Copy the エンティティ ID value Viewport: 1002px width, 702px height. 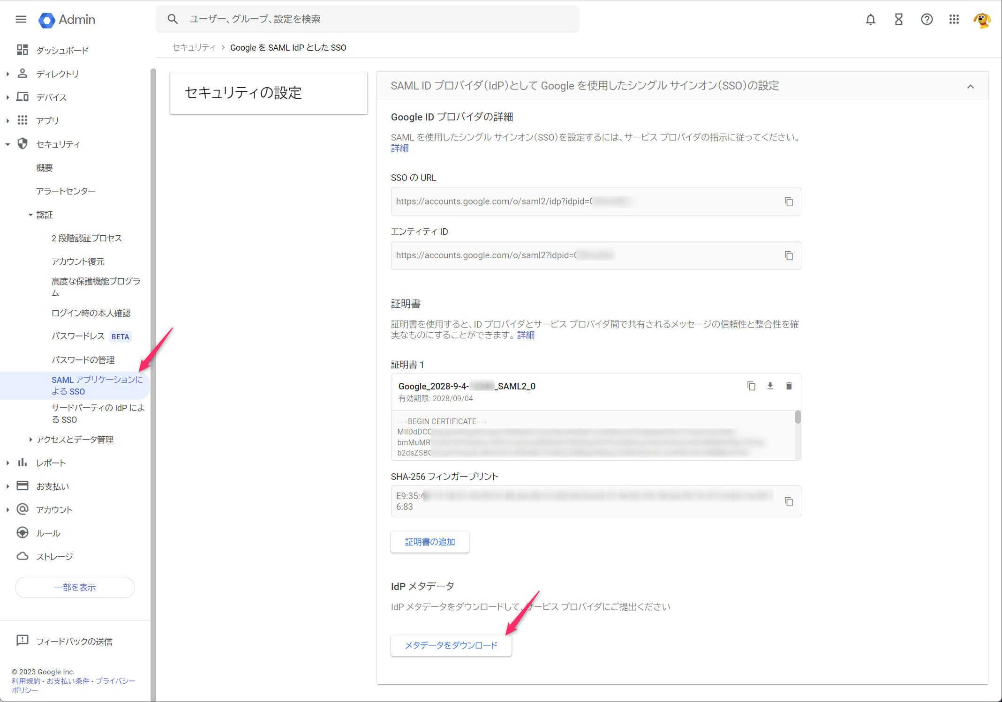[x=789, y=255]
